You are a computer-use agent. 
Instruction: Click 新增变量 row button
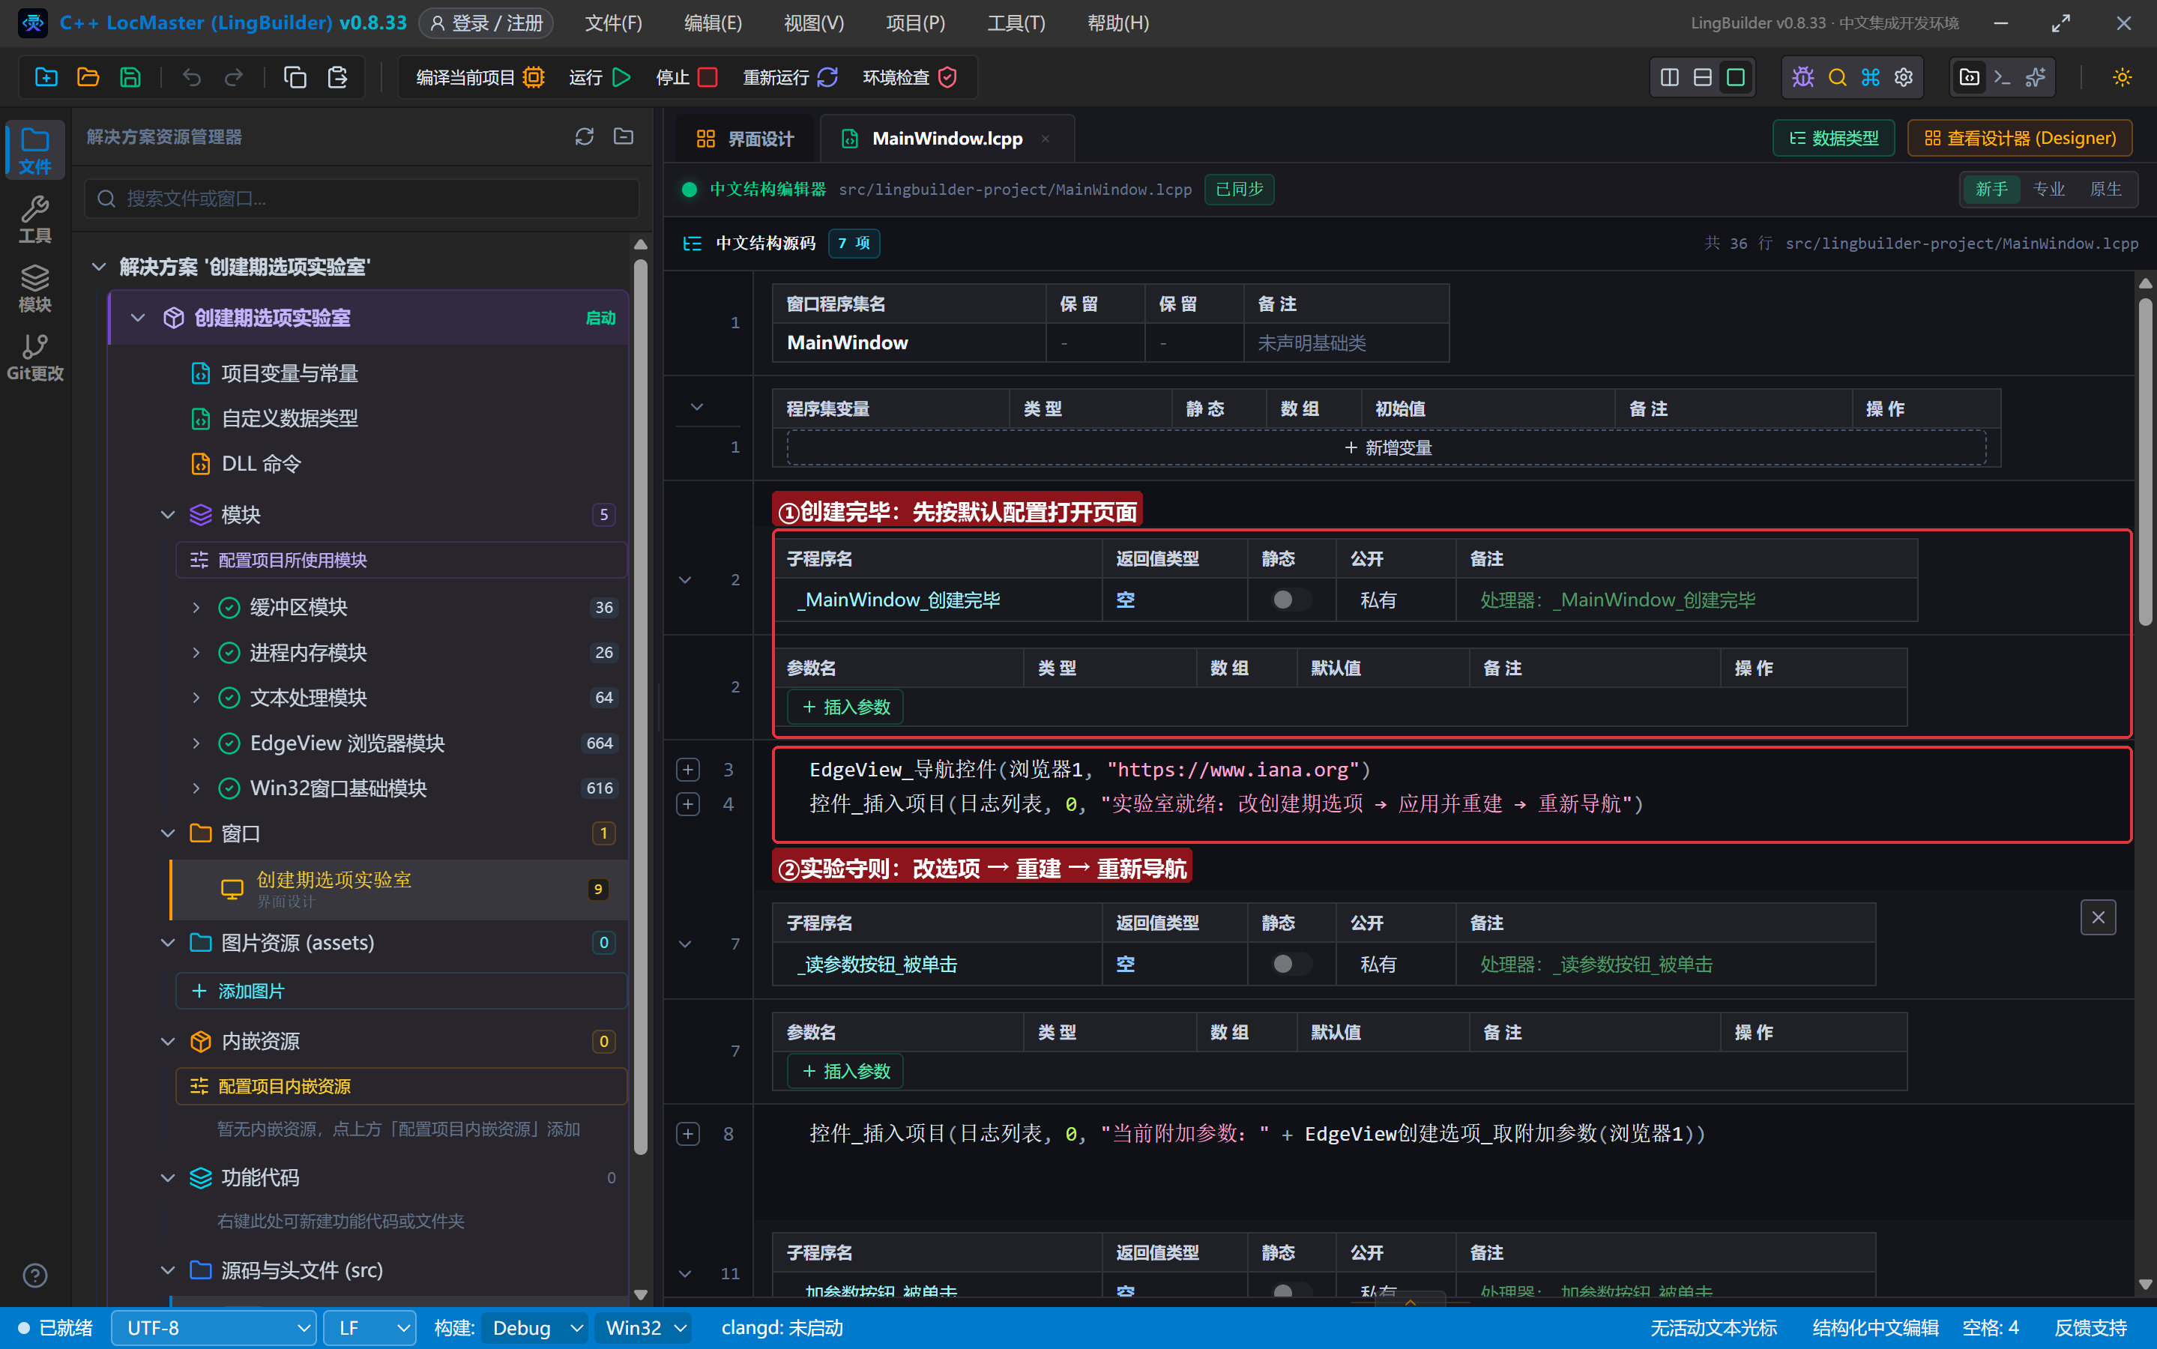[x=1387, y=448]
